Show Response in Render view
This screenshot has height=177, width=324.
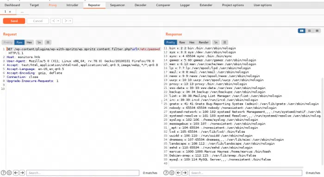(204, 42)
